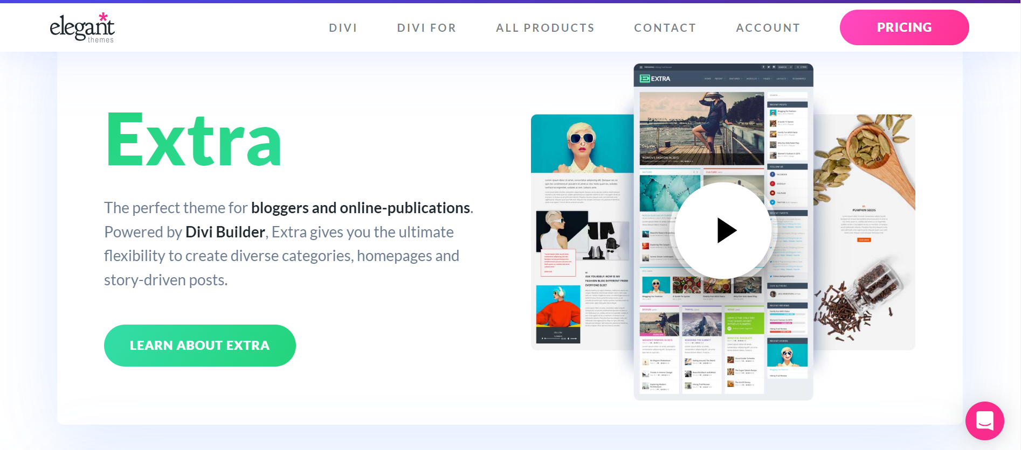Open the Account menu item

(x=768, y=28)
